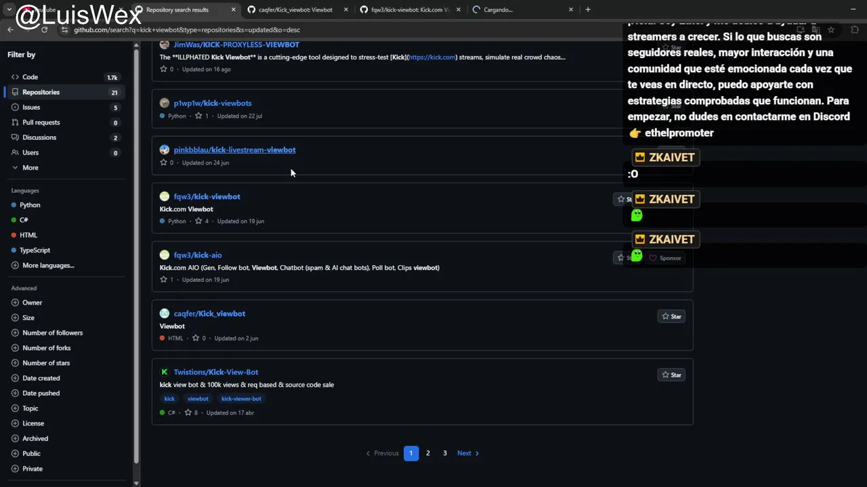Screen dimensions: 867x487
Task: Go to results page 2
Action: tap(428, 453)
